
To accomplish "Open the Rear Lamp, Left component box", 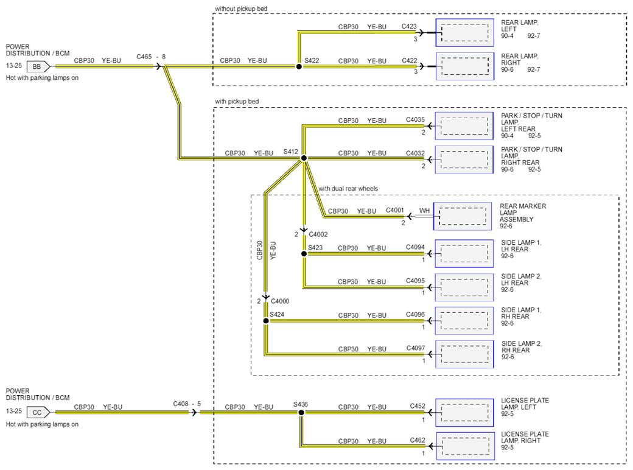I will click(464, 33).
